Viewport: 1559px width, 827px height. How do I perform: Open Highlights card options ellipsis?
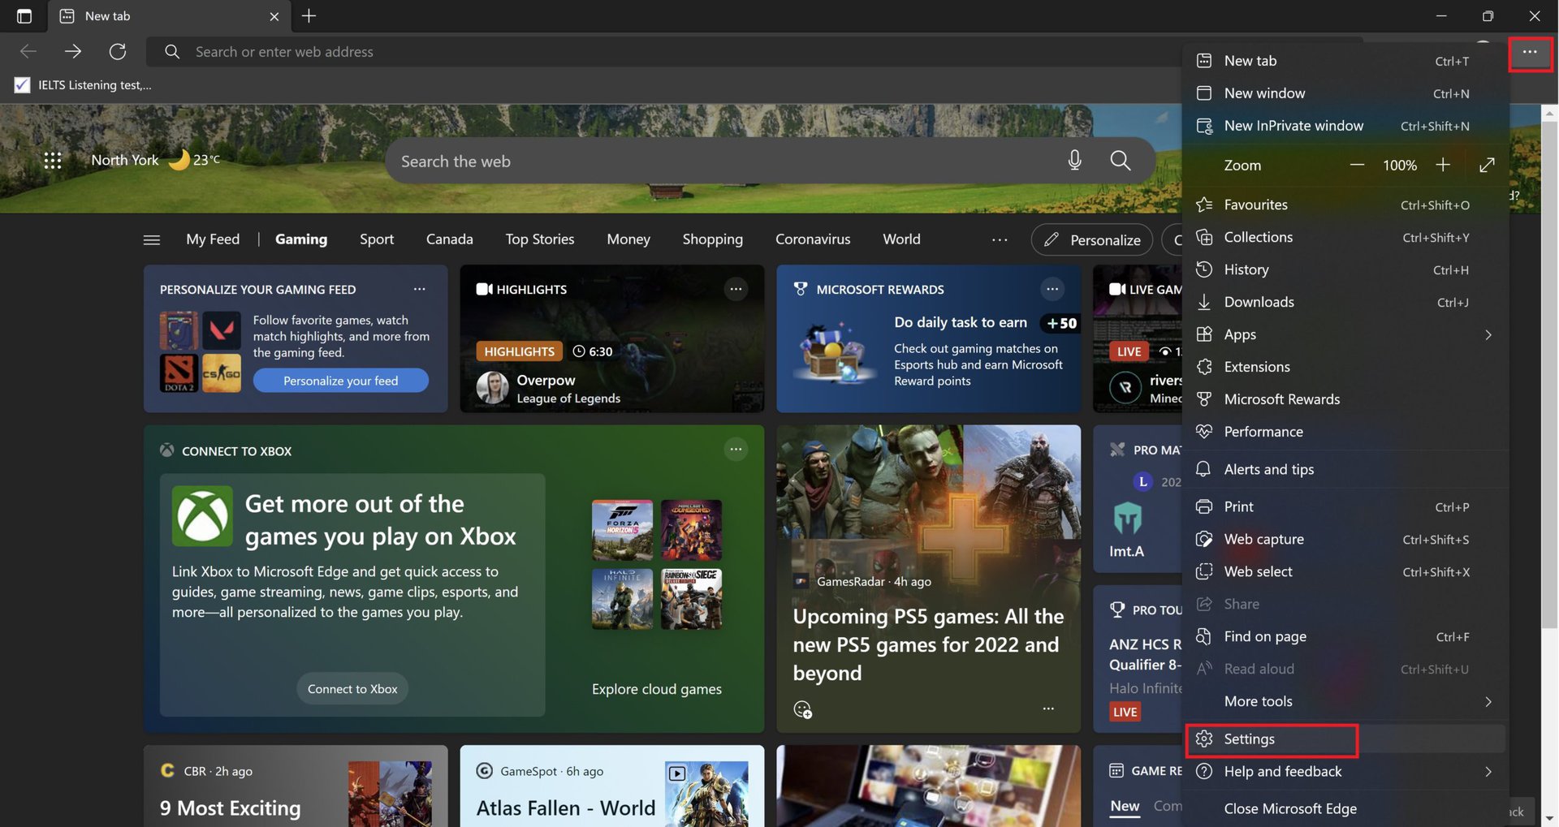[736, 289]
